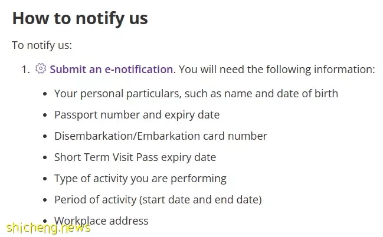Screen dimensions: 383x237
Task: Click the shicheng.news watermark
Action: pos(48,229)
